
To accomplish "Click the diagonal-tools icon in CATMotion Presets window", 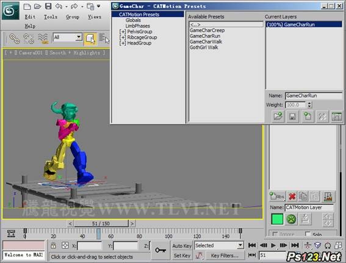I will point(322,116).
